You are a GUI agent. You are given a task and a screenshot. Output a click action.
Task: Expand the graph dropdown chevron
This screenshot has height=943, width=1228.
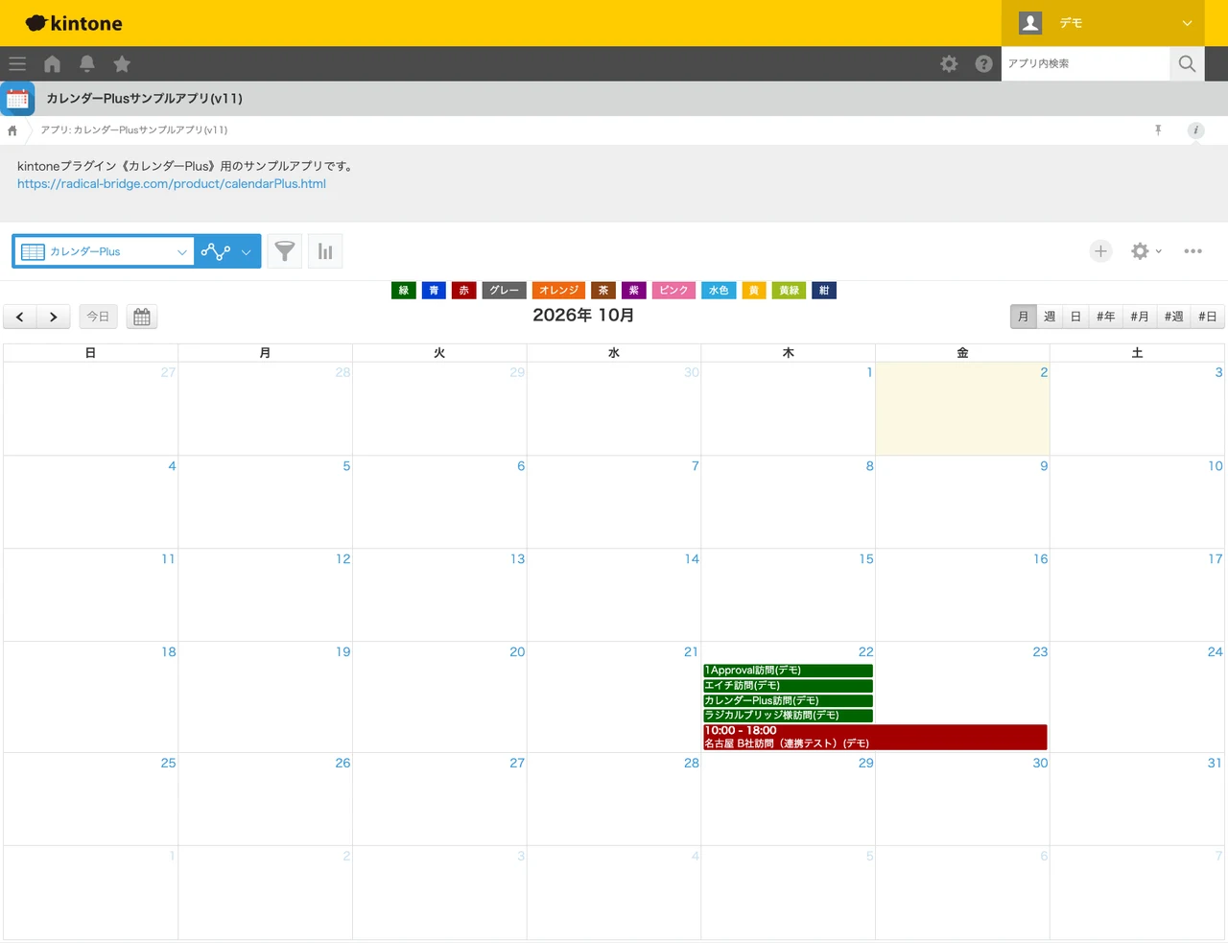click(x=247, y=251)
